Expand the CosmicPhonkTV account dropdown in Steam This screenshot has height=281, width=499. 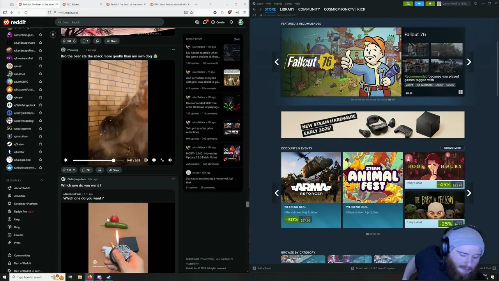click(454, 4)
